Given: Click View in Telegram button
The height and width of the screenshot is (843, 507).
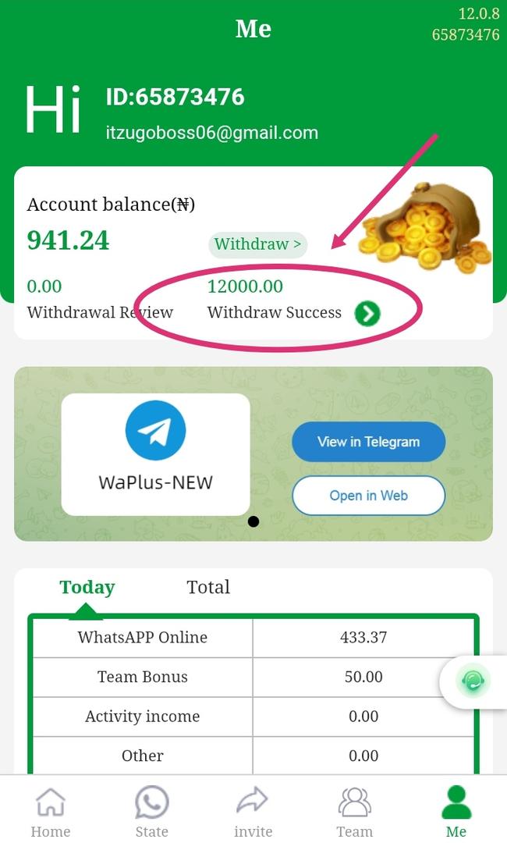Looking at the screenshot, I should 368,442.
